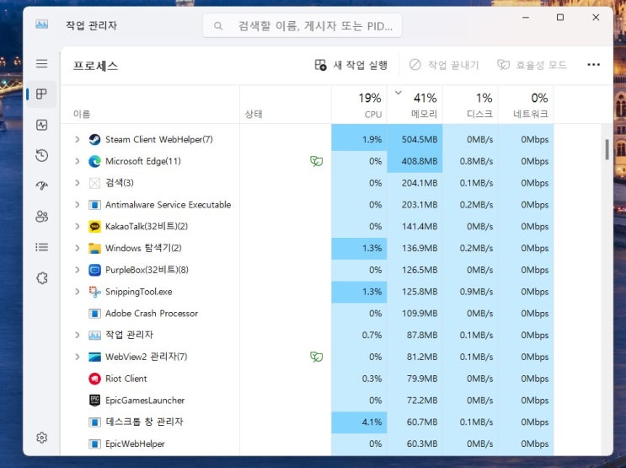Viewport: 626px width, 468px height.
Task: Open the Performance page icon in sidebar
Action: 41,125
